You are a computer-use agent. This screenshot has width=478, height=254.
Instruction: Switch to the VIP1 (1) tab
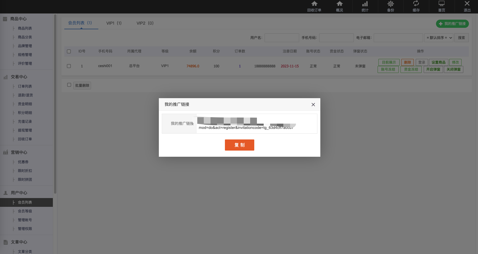click(x=114, y=23)
